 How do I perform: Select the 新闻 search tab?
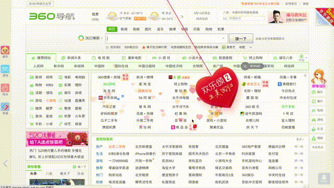click(124, 29)
